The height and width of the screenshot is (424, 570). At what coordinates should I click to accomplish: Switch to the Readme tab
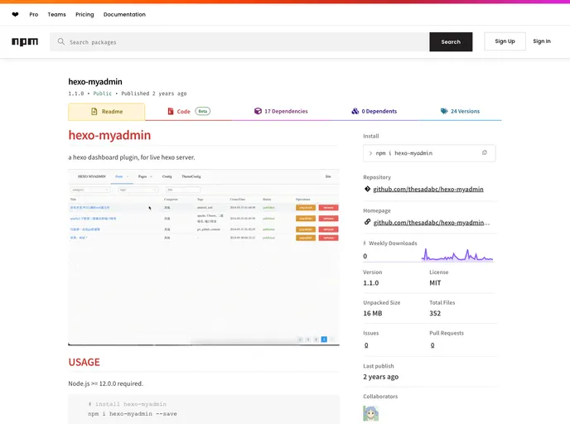pos(107,112)
